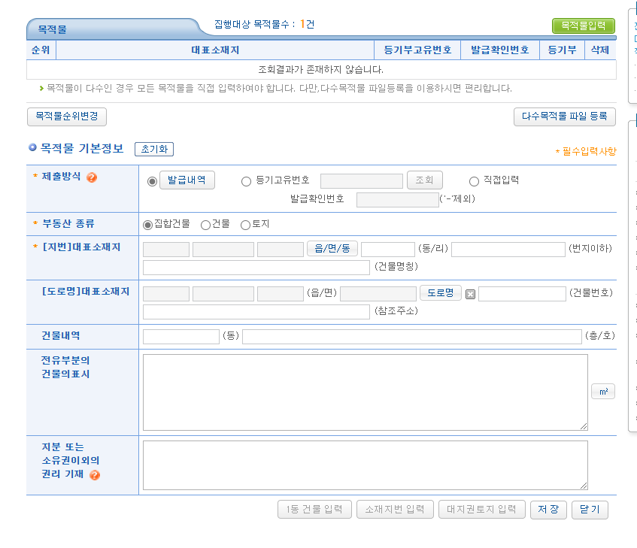Open the 도로명 address lookup
Image resolution: width=637 pixels, height=548 pixels.
(441, 293)
